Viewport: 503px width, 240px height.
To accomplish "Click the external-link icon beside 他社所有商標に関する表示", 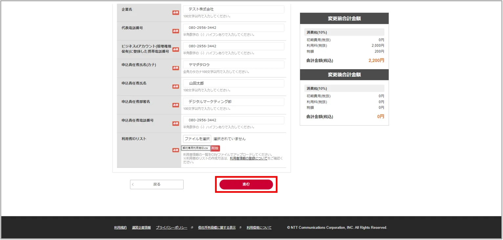I will pos(240,227).
